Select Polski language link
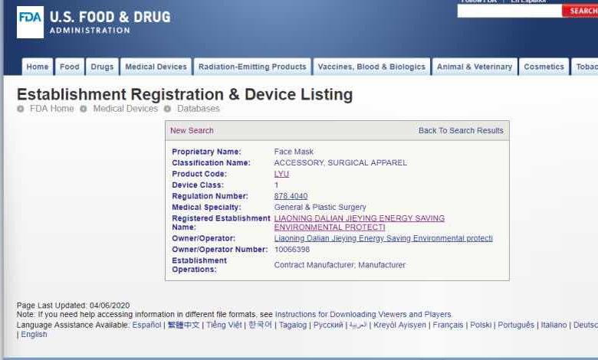Viewport: 598px width, 360px height. 481,325
